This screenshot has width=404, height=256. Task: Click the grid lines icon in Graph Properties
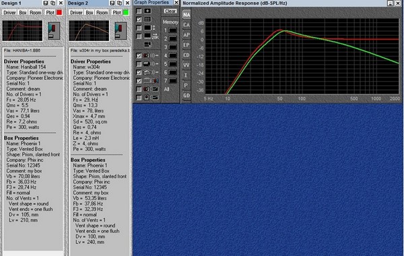tap(147, 19)
